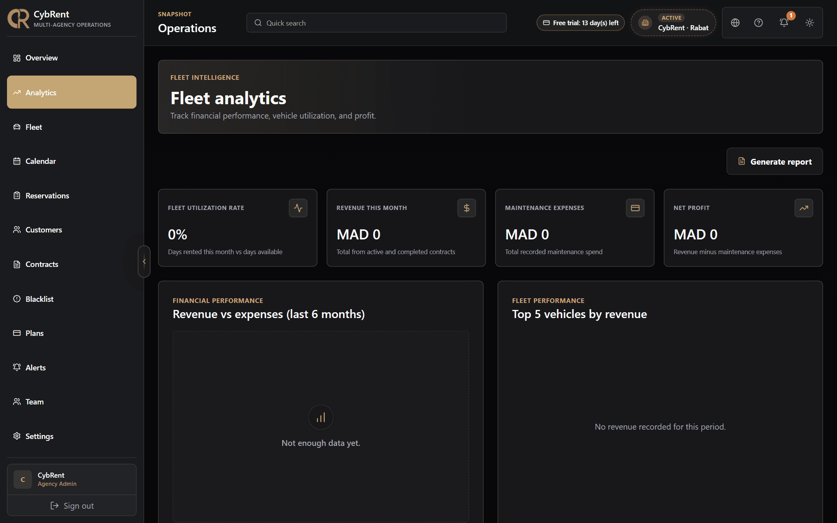
Task: Collapse the sidebar with the chevron handle
Action: click(144, 261)
